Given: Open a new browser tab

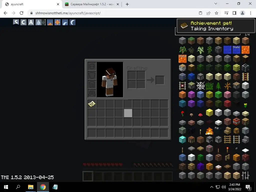Looking at the screenshot, I should pyautogui.click(x=127, y=4).
